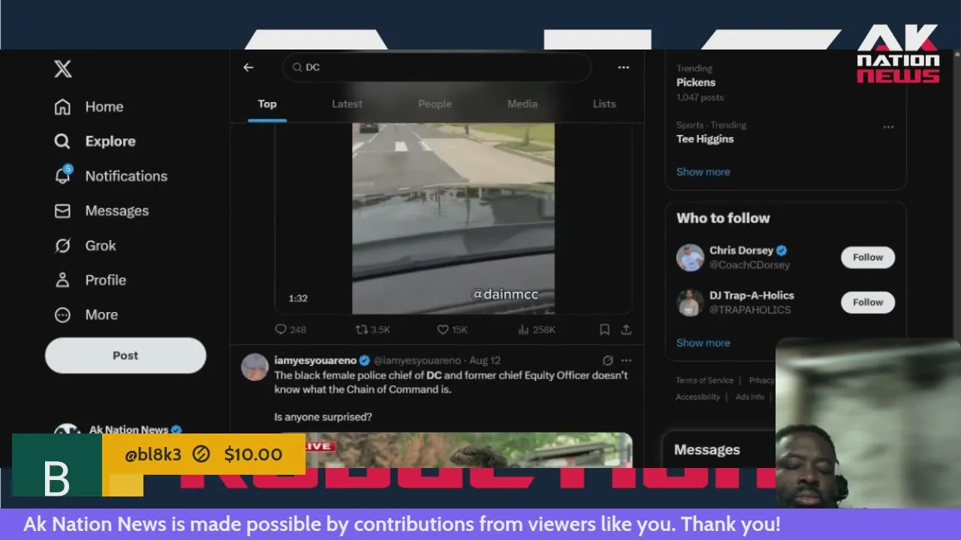This screenshot has width=961, height=540.
Task: Open Explore via magnifier icon
Action: [x=63, y=141]
